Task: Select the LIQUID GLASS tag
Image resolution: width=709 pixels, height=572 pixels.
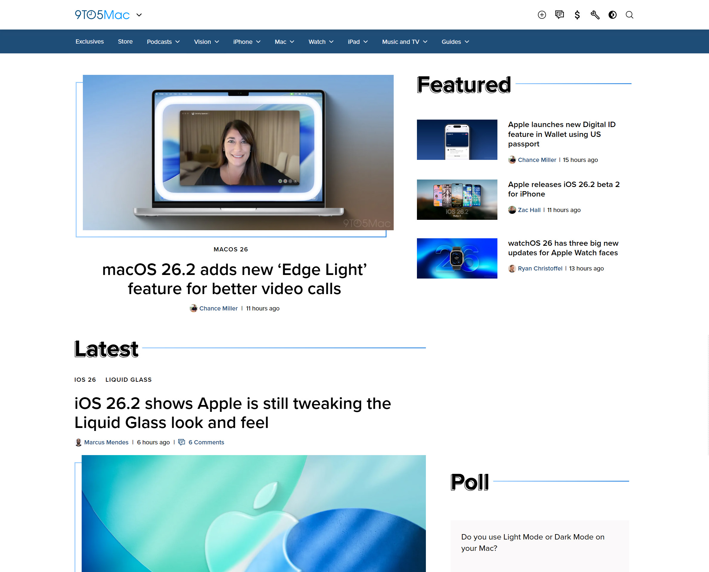Action: (128, 380)
